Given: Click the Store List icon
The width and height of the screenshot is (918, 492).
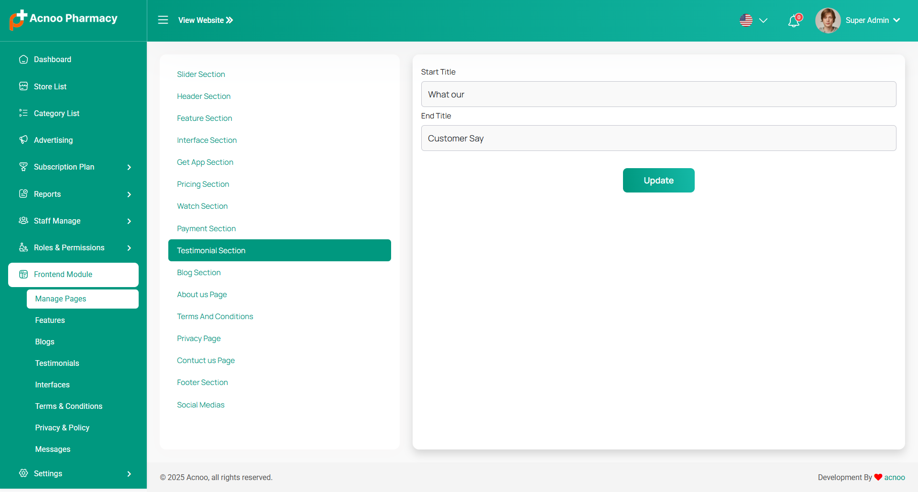Looking at the screenshot, I should (x=23, y=86).
